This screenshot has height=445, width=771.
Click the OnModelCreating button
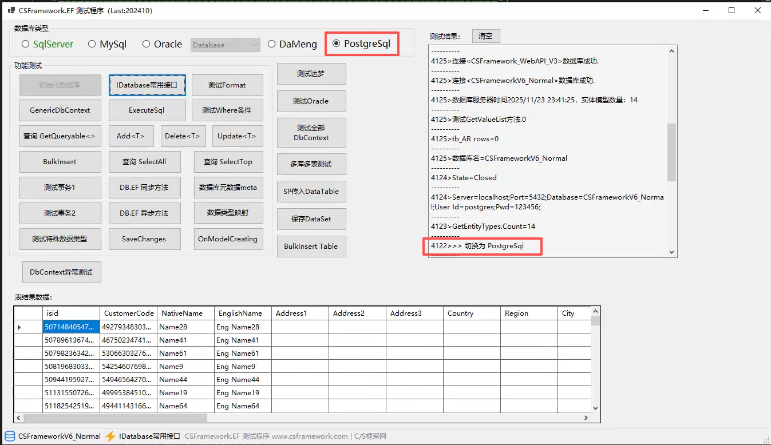click(228, 239)
